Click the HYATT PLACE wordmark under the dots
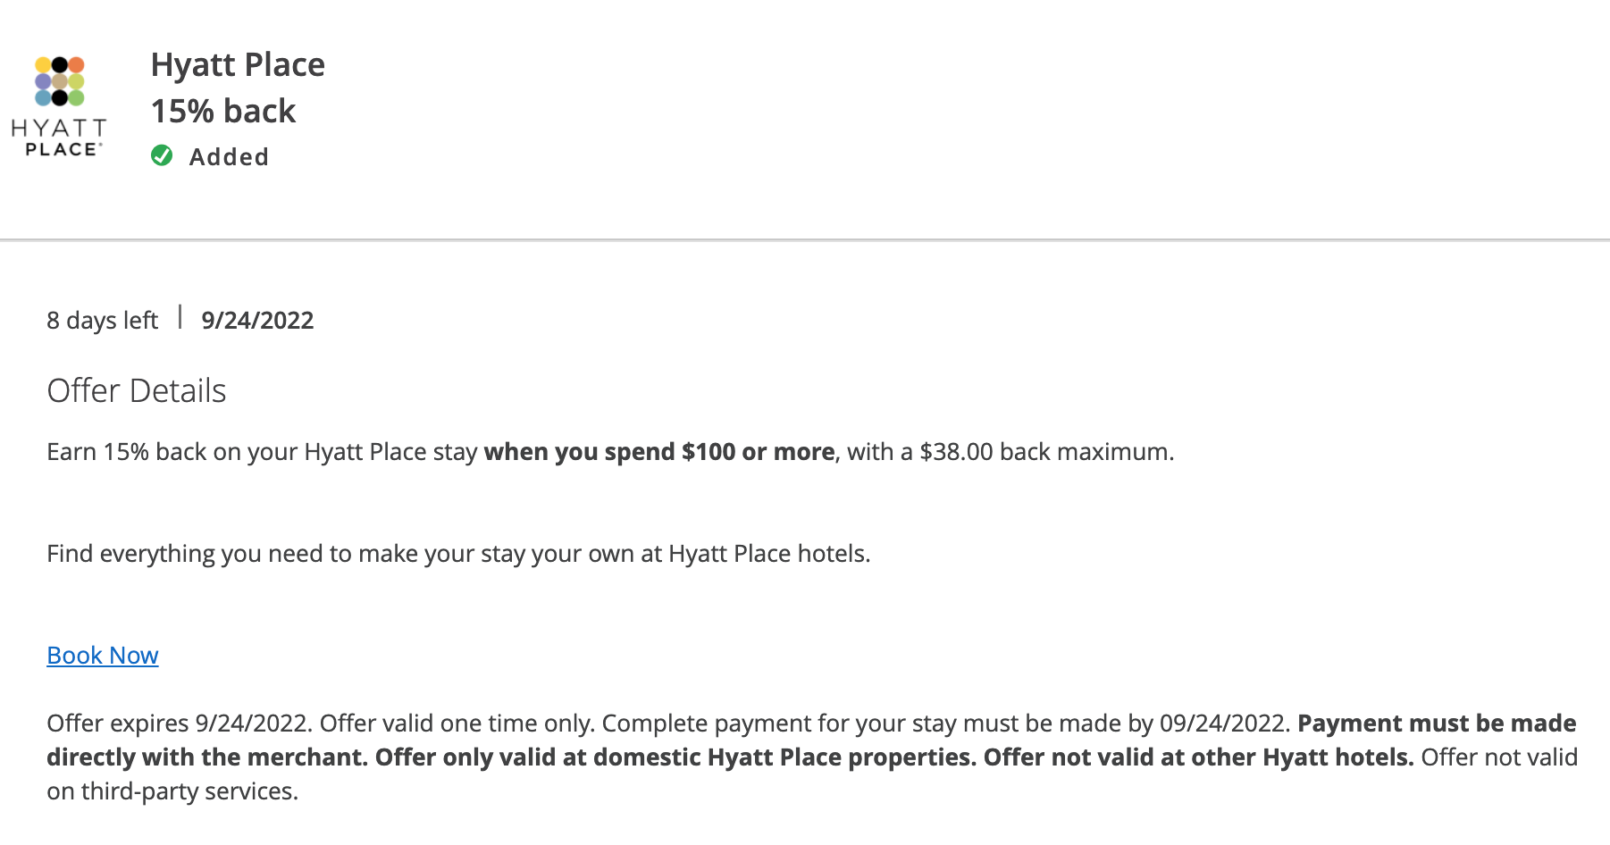Viewport: 1610px width, 845px height. pyautogui.click(x=59, y=138)
